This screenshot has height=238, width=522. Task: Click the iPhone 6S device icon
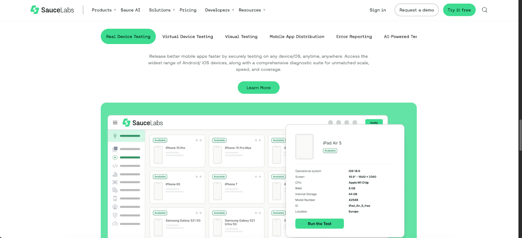coord(158,191)
